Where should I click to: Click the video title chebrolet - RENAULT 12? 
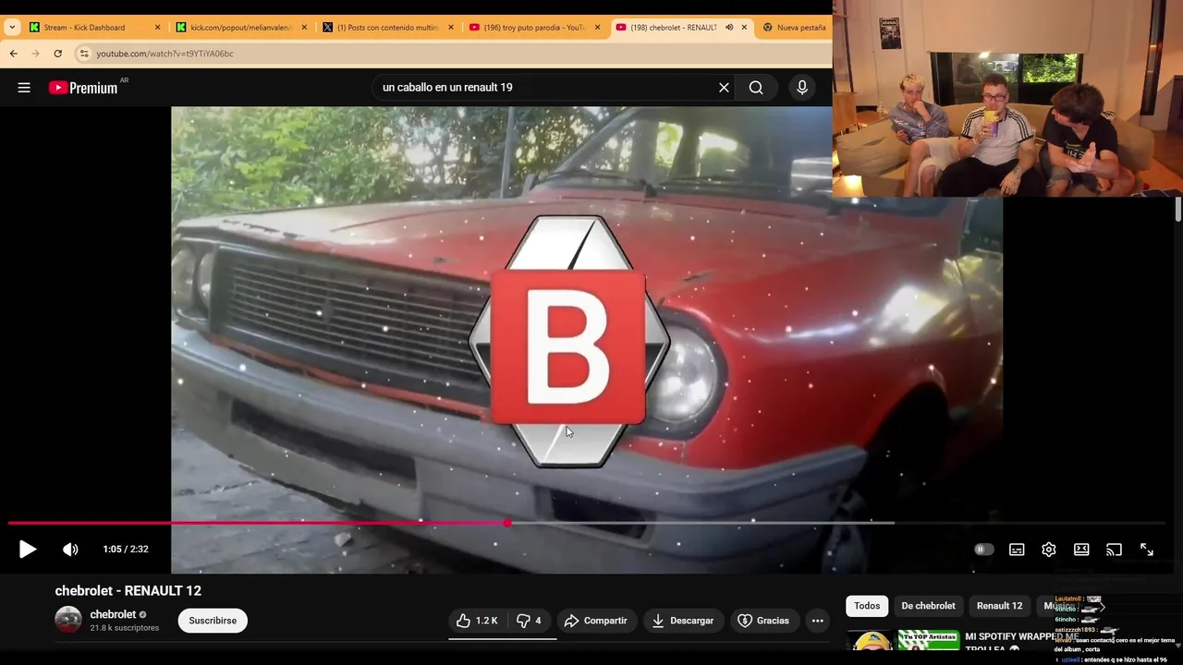pos(128,591)
